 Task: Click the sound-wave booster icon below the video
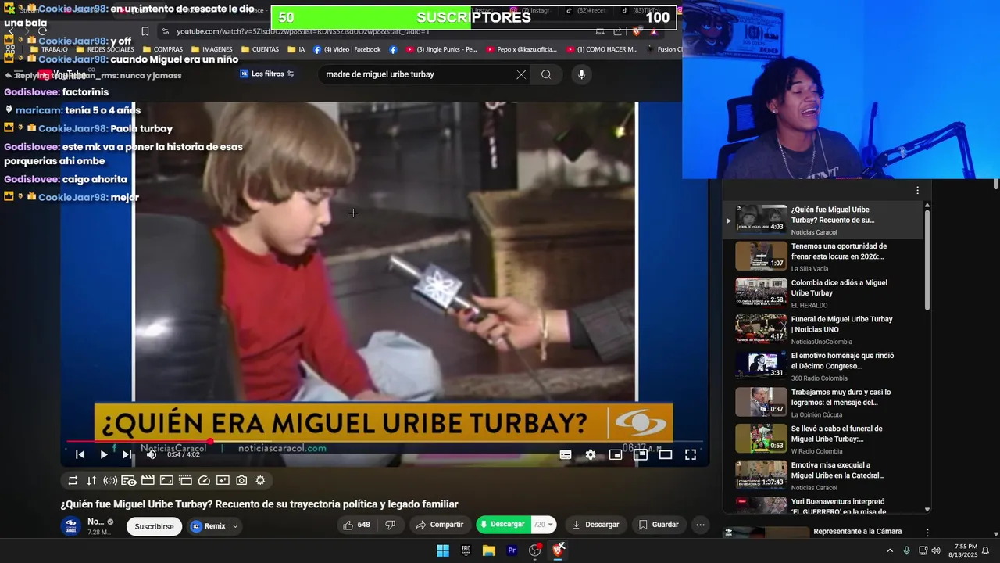point(110,480)
